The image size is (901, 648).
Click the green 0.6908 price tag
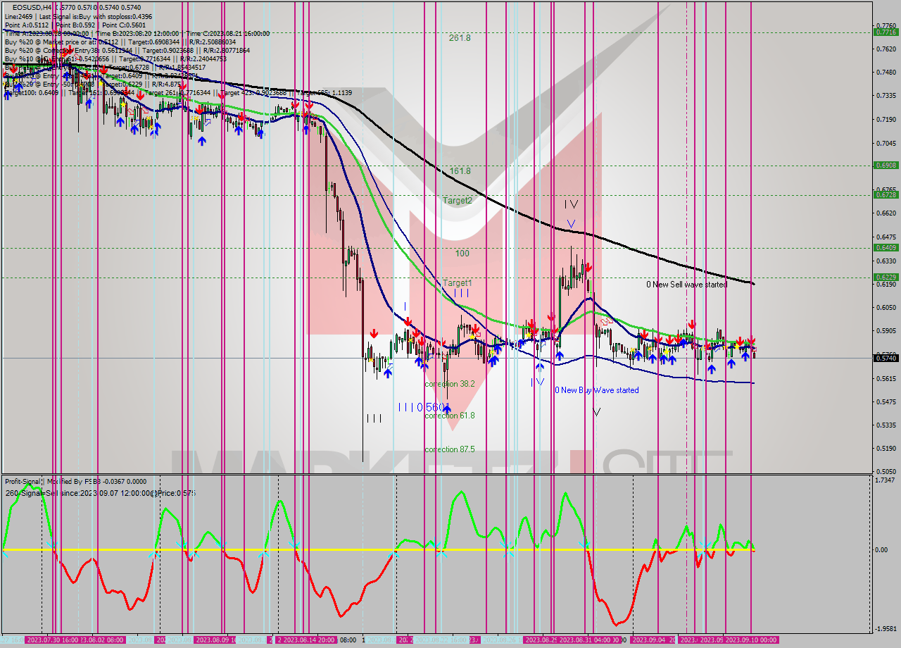click(x=886, y=165)
